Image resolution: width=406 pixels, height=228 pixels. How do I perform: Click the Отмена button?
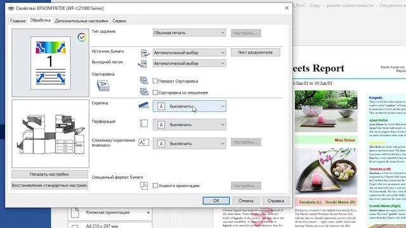point(246,201)
